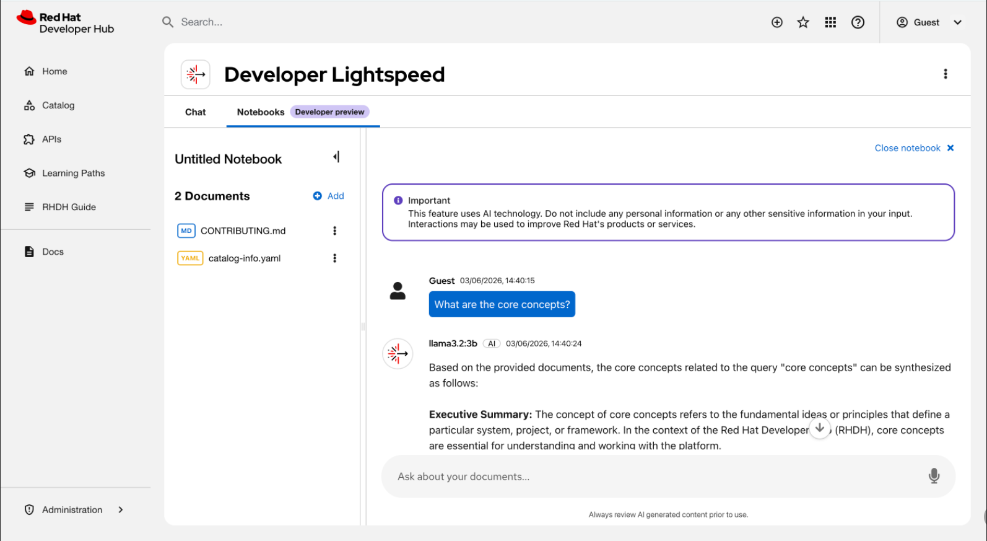The height and width of the screenshot is (541, 987).
Task: Jump to latest message with the down-arrow button
Action: click(819, 428)
